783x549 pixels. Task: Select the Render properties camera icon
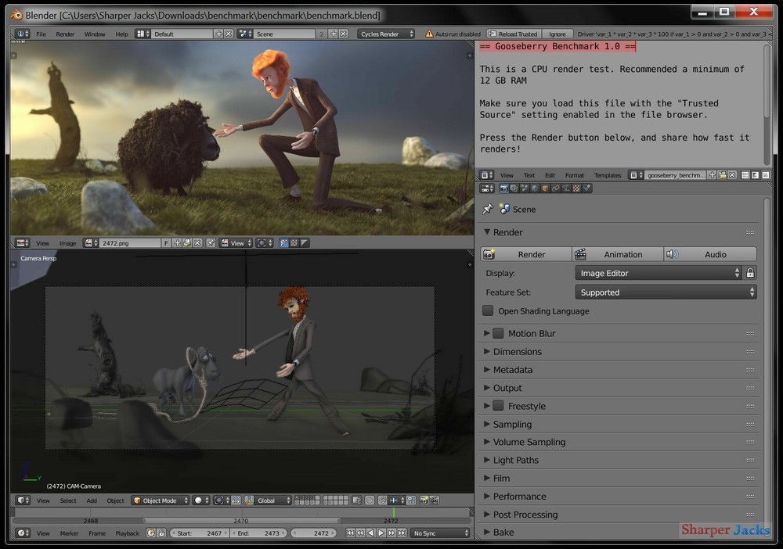pos(503,188)
